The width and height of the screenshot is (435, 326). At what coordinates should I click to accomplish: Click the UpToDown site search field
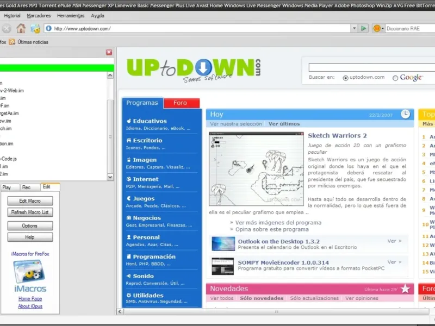pos(372,67)
